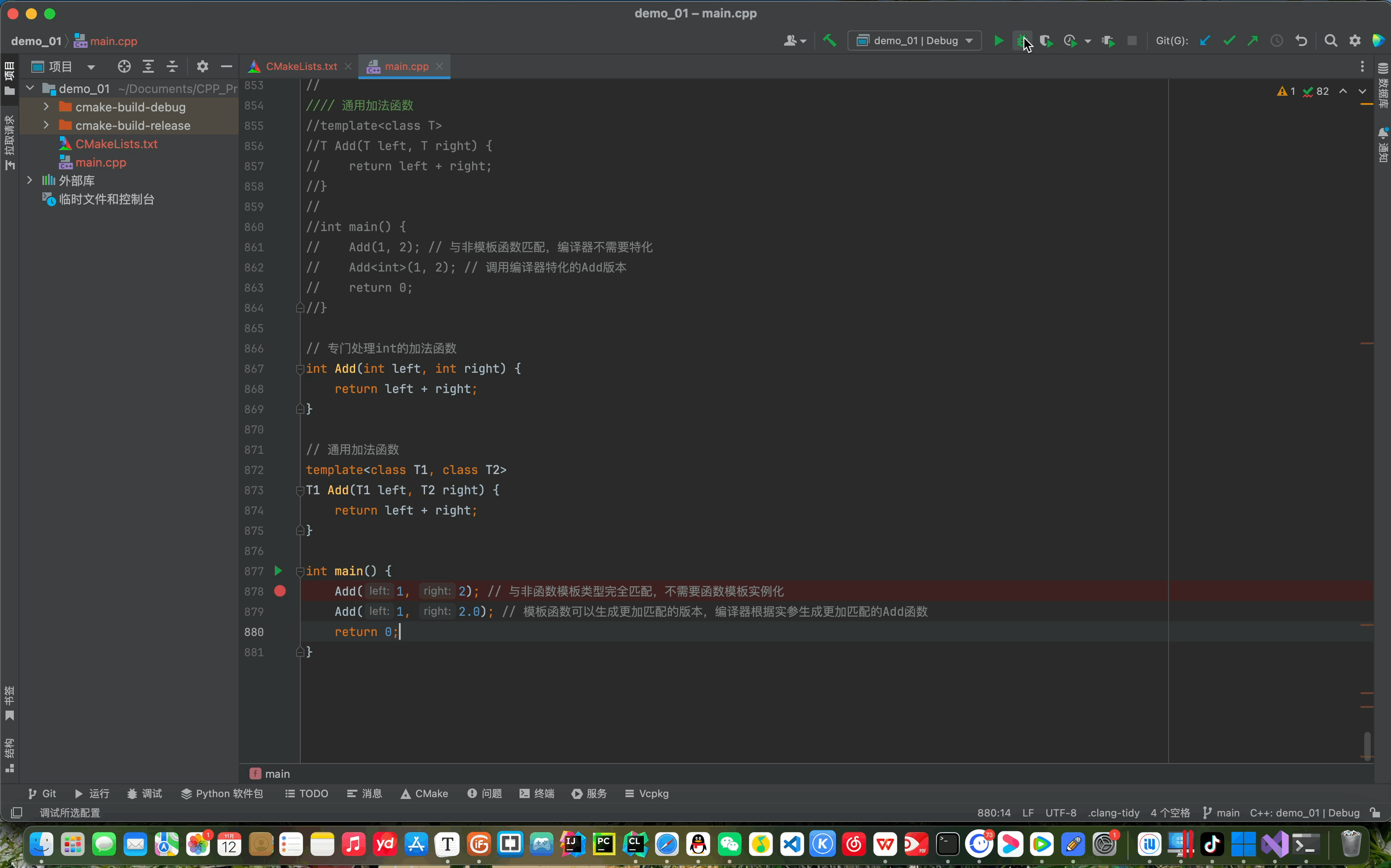Screen dimensions: 1391x868
Task: Open the demo_01 | Debug configuration dropdown
Action: (x=915, y=41)
